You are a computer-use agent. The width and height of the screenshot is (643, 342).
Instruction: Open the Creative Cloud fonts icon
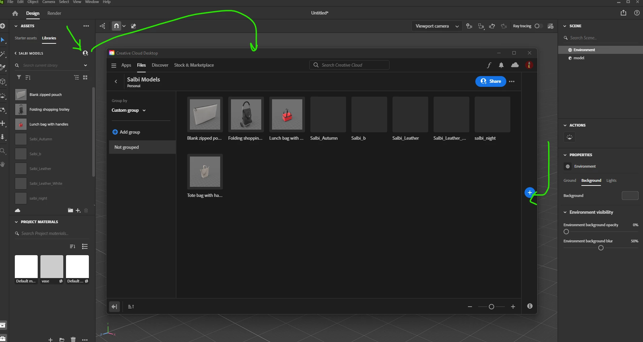(x=489, y=65)
